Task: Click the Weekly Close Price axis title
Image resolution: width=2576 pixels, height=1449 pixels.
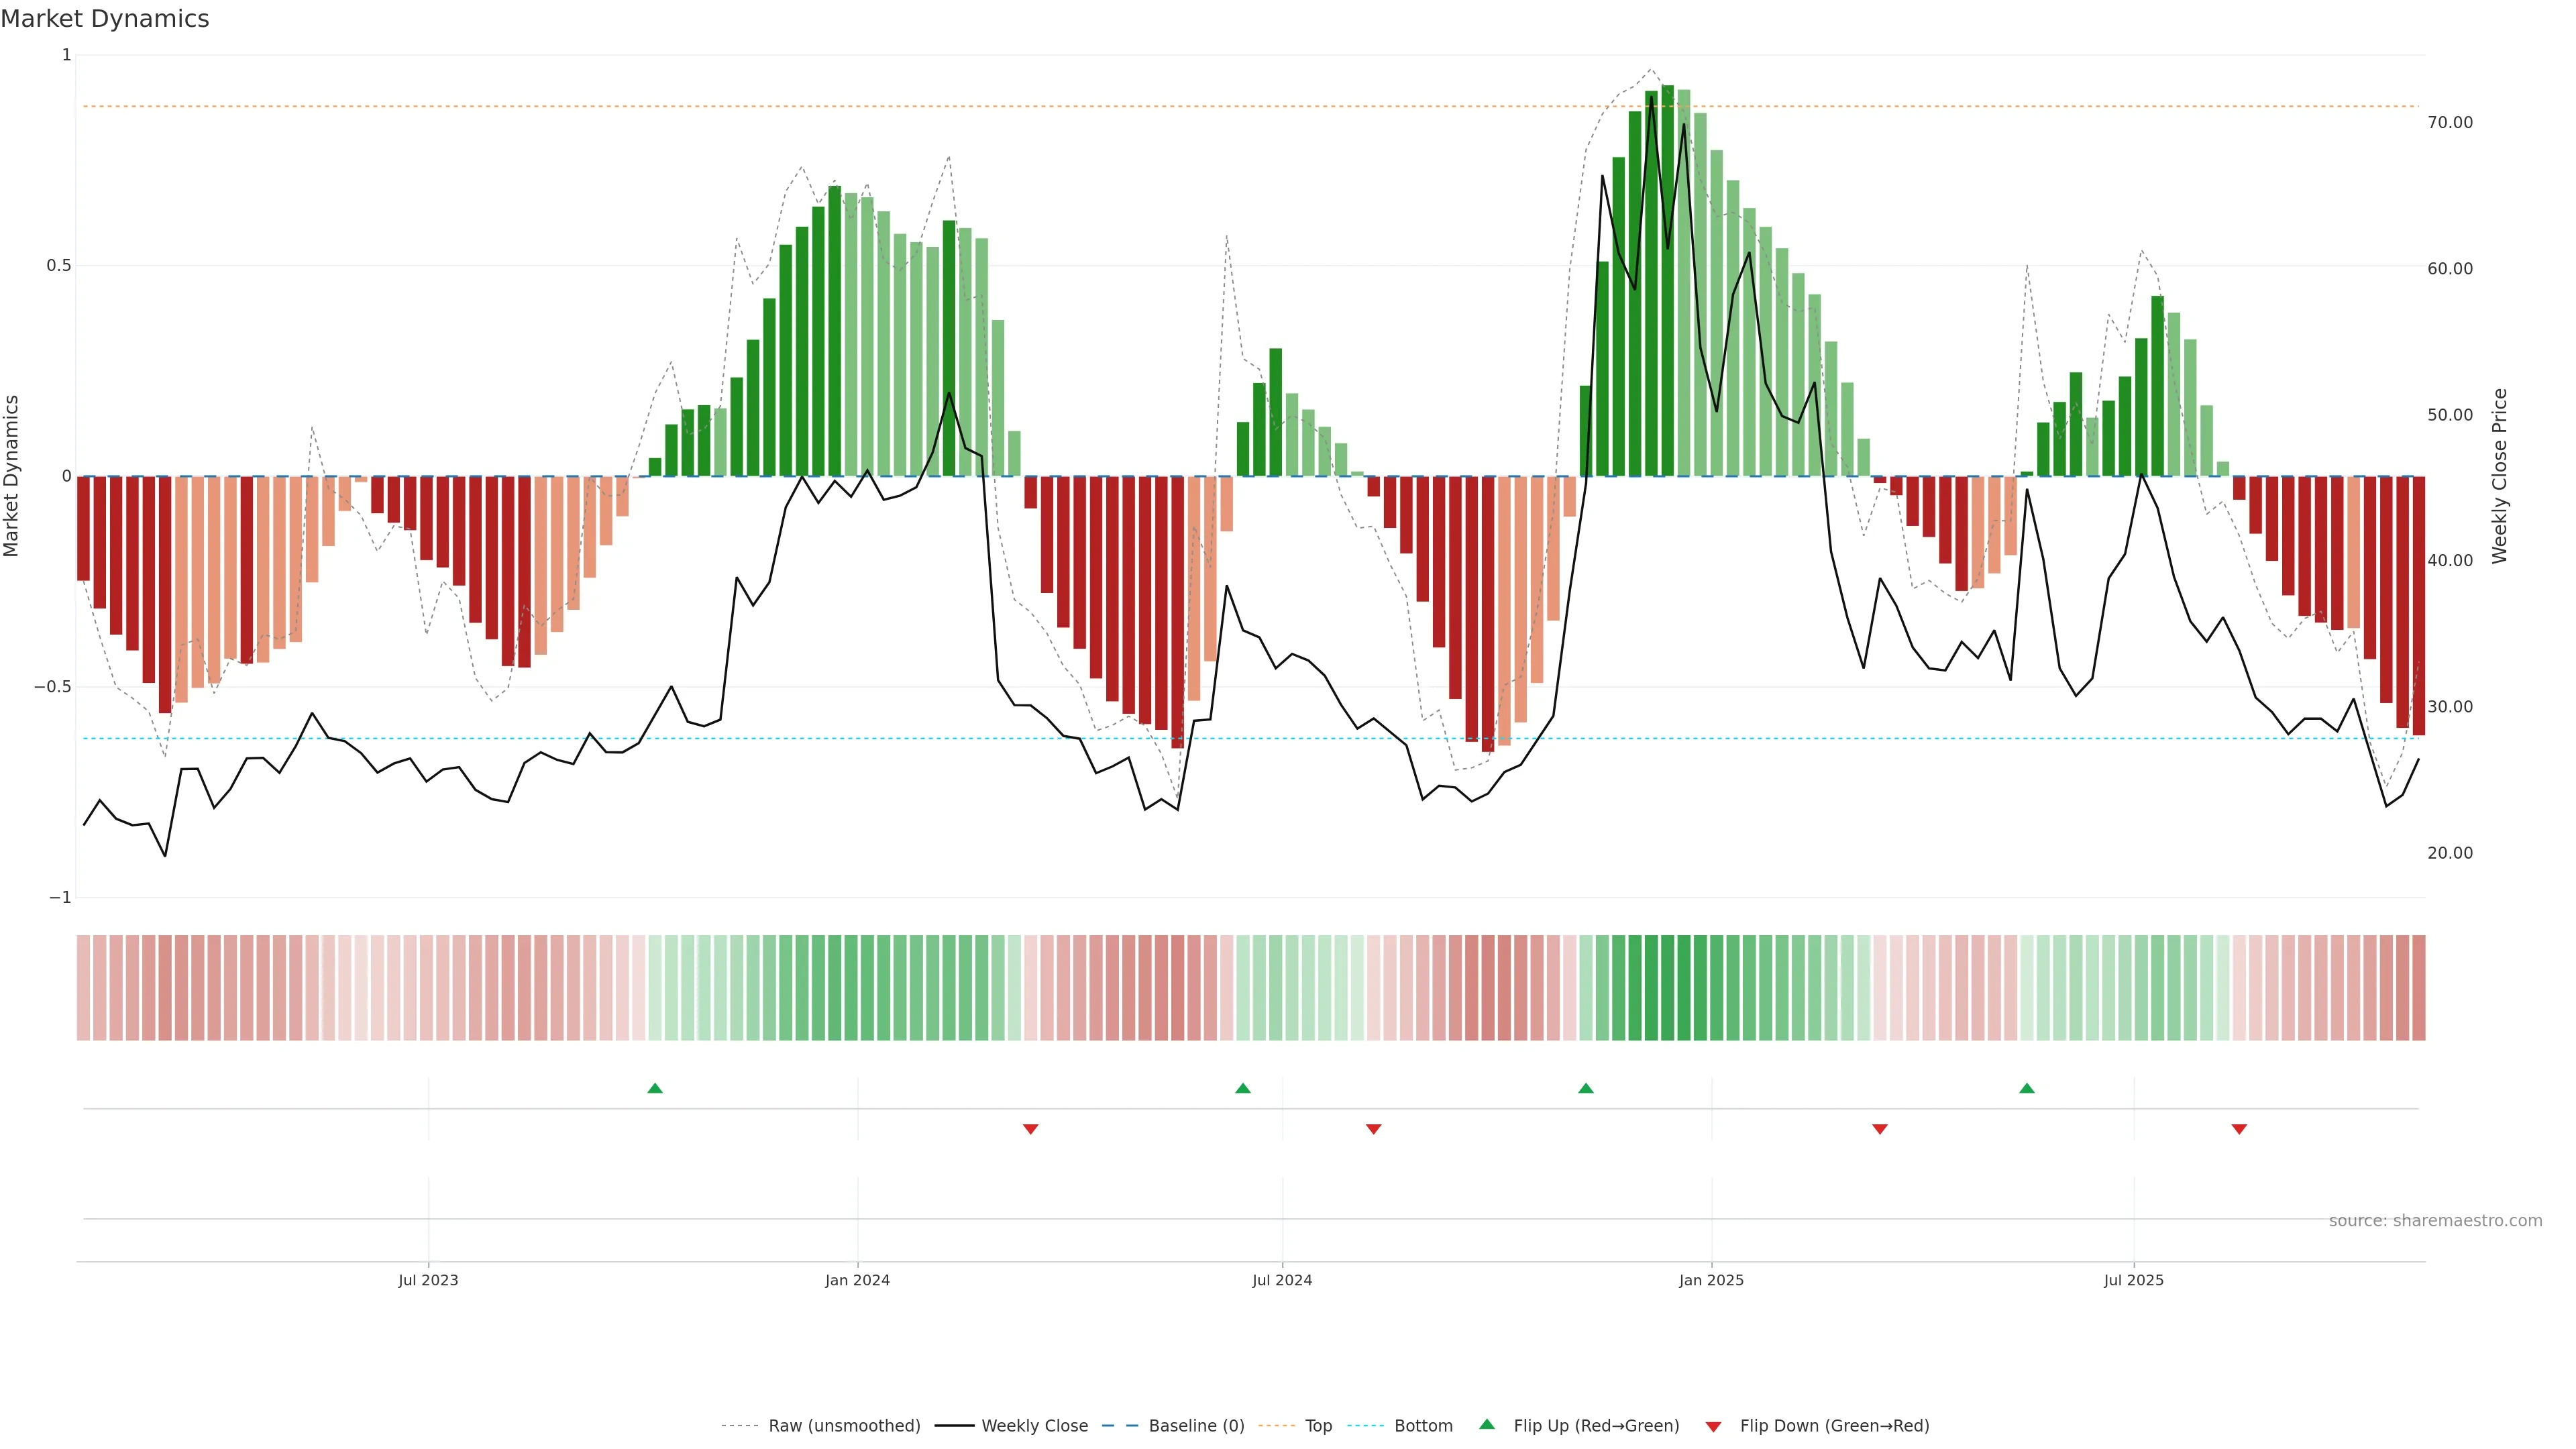Action: point(2500,476)
